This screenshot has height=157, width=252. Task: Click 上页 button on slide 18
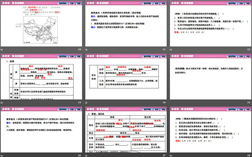pyautogui.click(x=238, y=109)
